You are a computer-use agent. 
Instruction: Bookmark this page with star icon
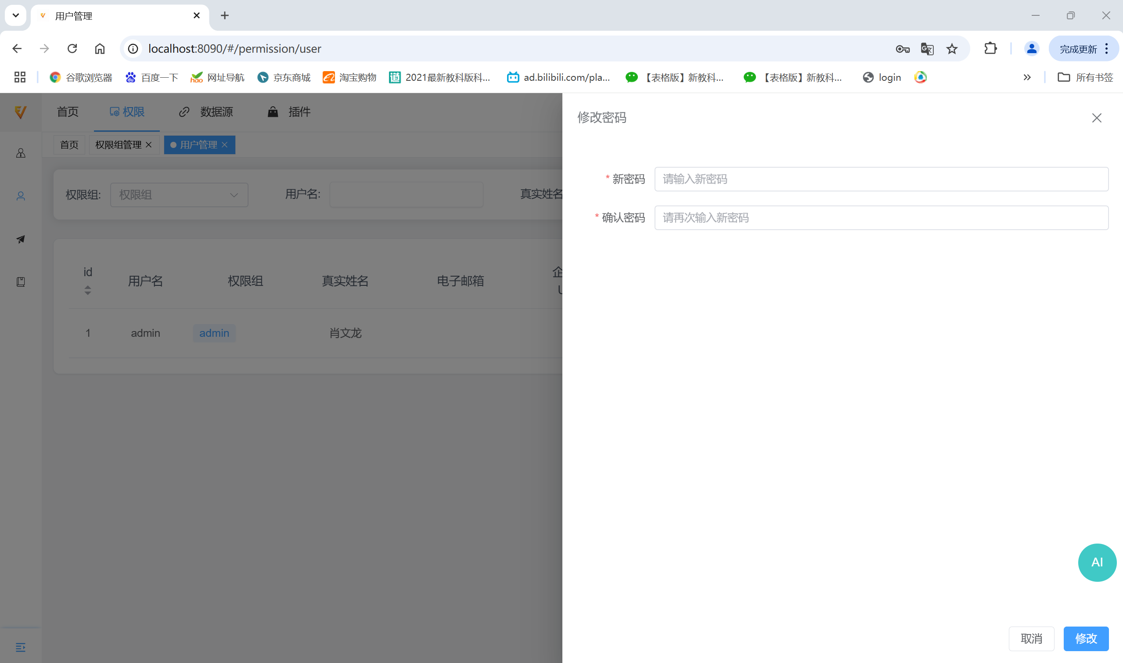[951, 49]
